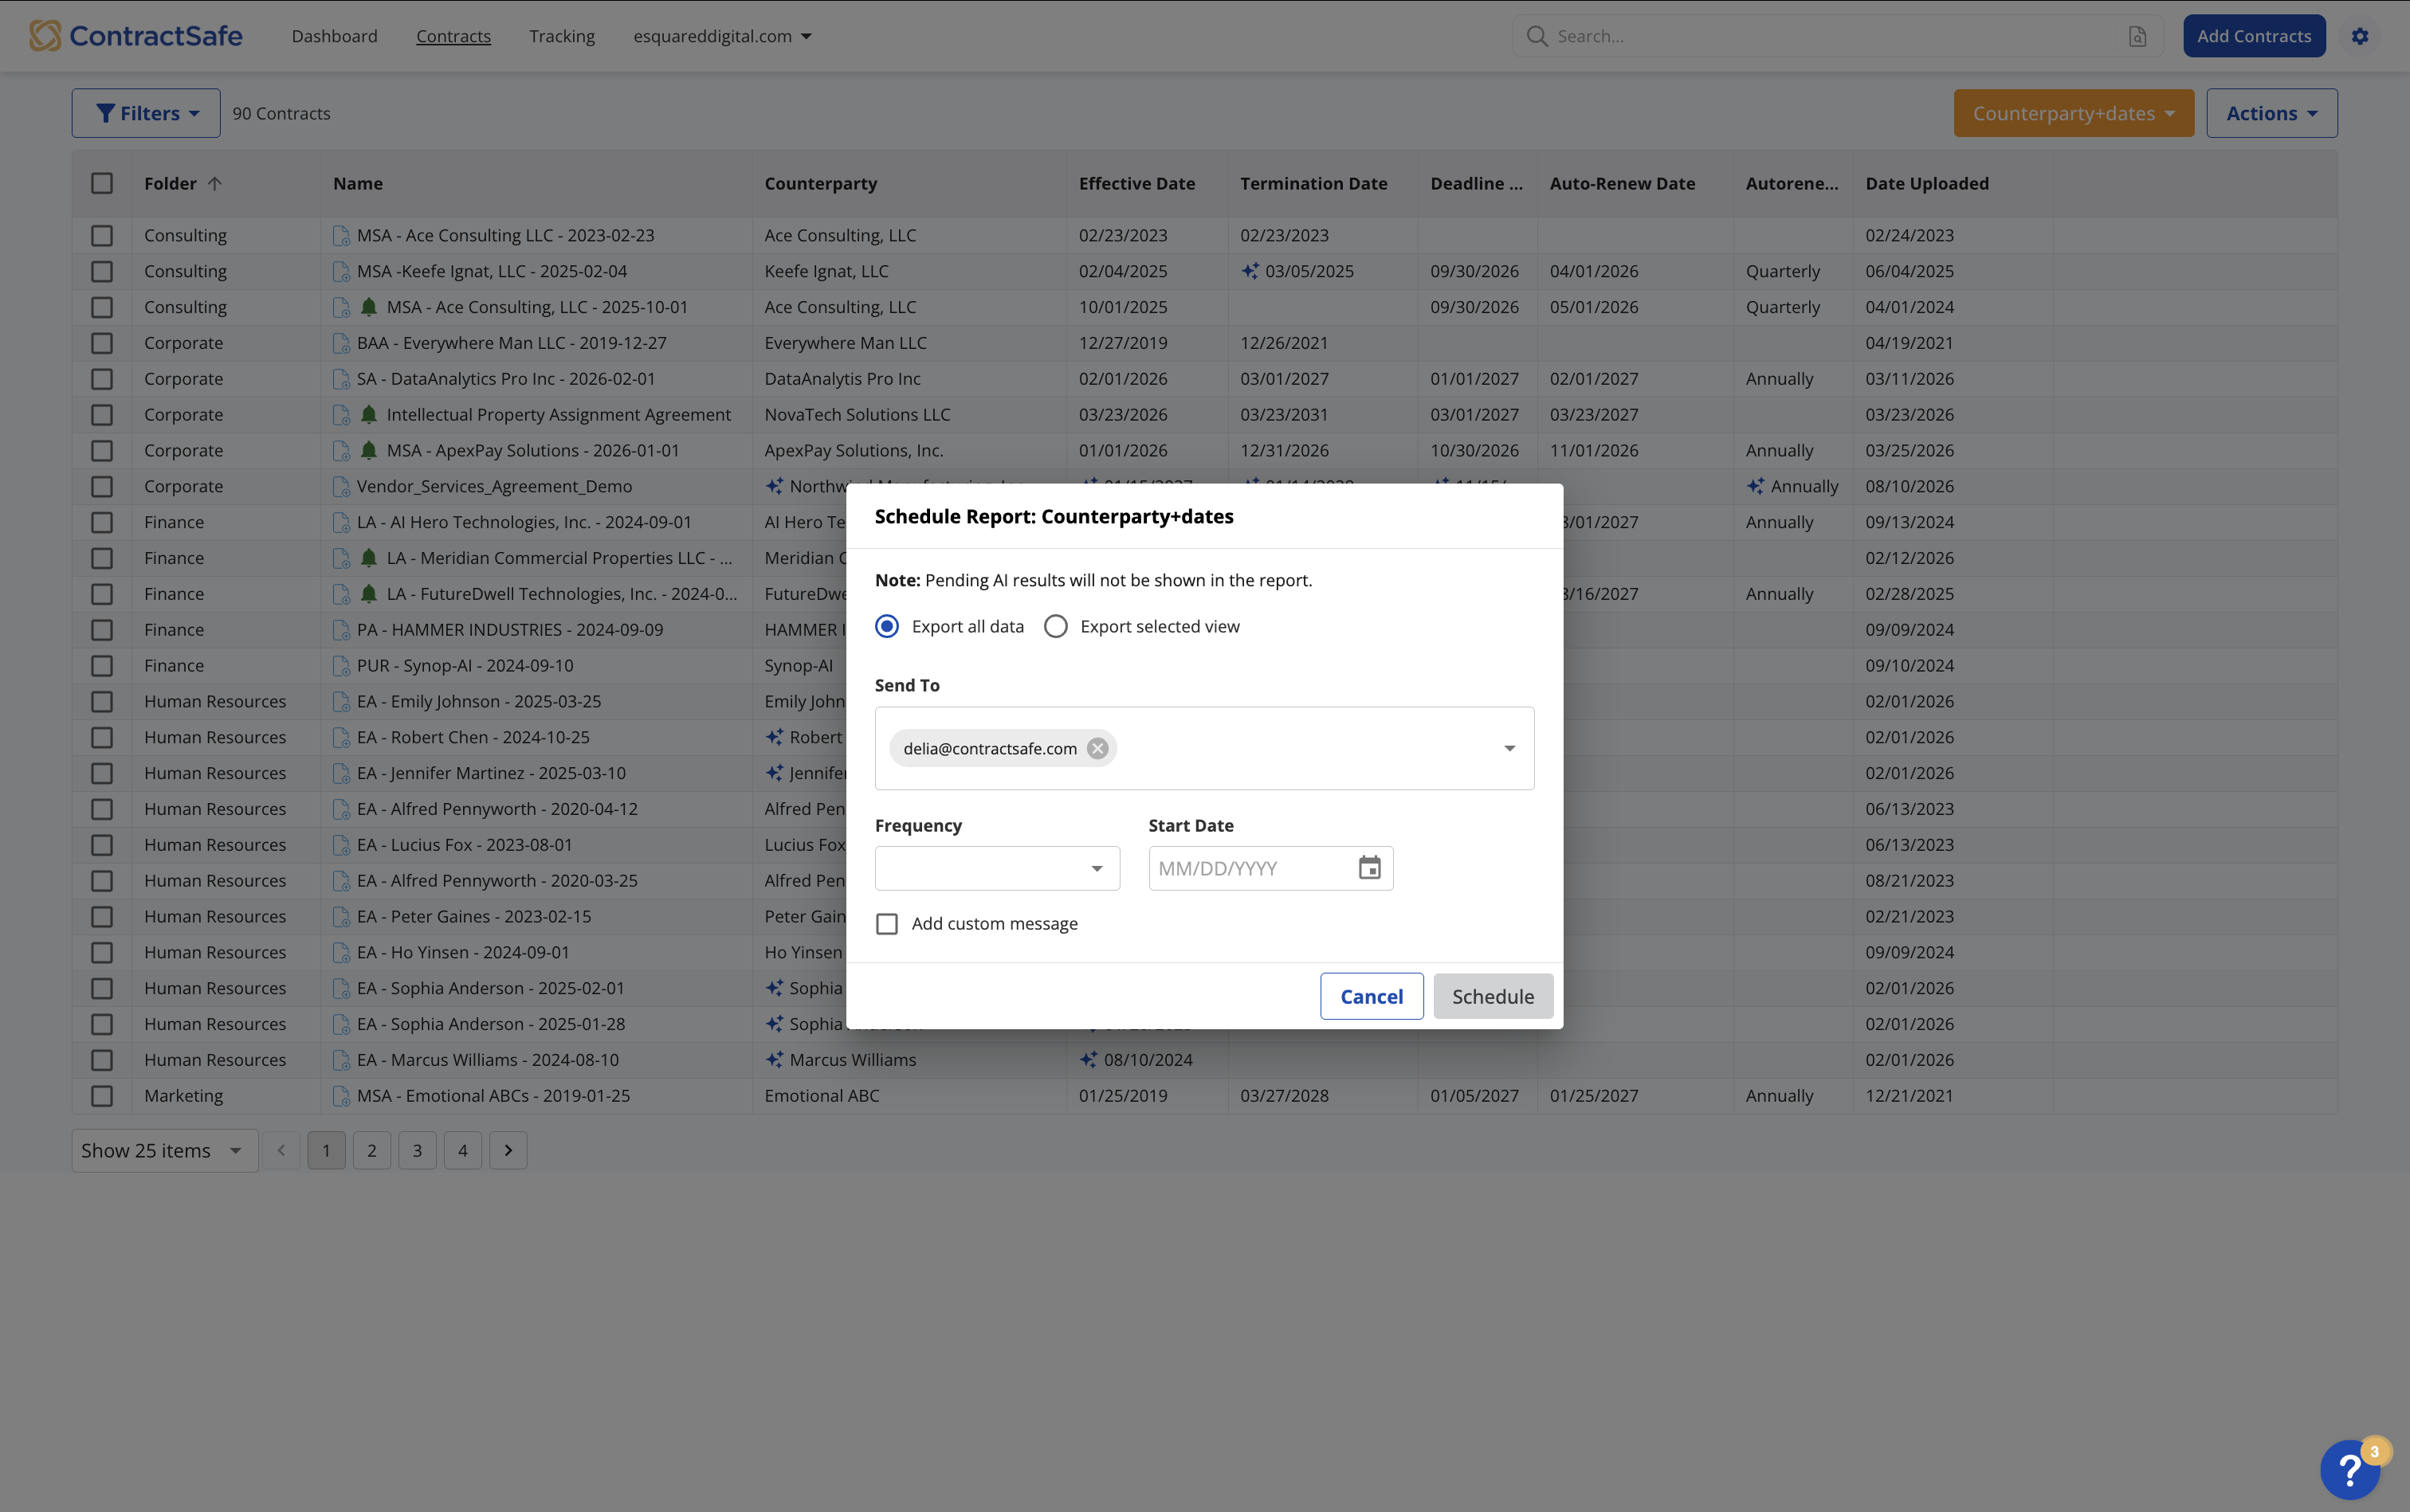2410x1512 pixels.
Task: Click bell icon on LA - Meridian Commercial Properties
Action: pos(368,558)
